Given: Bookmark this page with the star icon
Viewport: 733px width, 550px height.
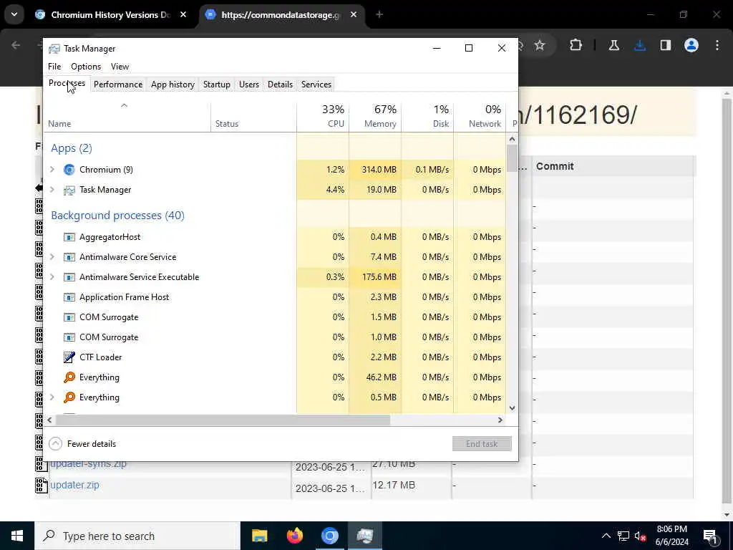Looking at the screenshot, I should pos(540,45).
